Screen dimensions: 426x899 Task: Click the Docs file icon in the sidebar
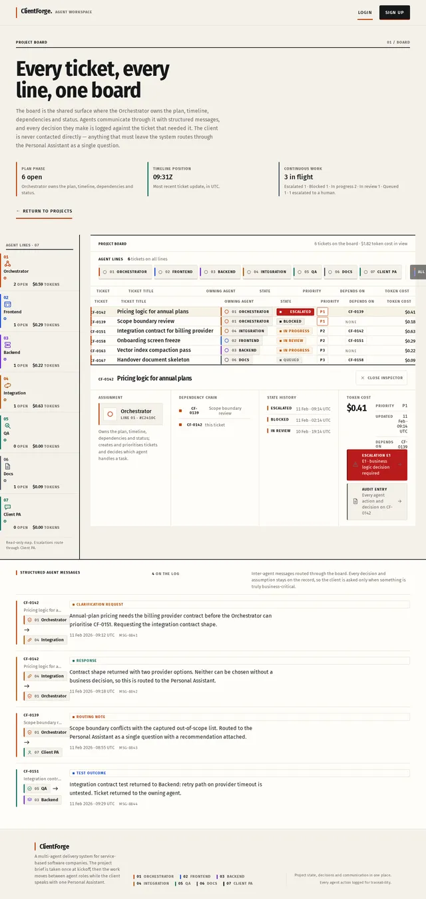point(7,466)
